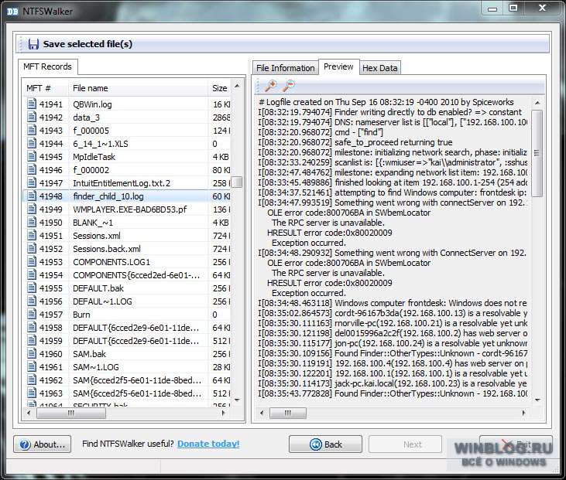This screenshot has width=566, height=480.
Task: Click file icon of record 41957
Action: [32, 315]
